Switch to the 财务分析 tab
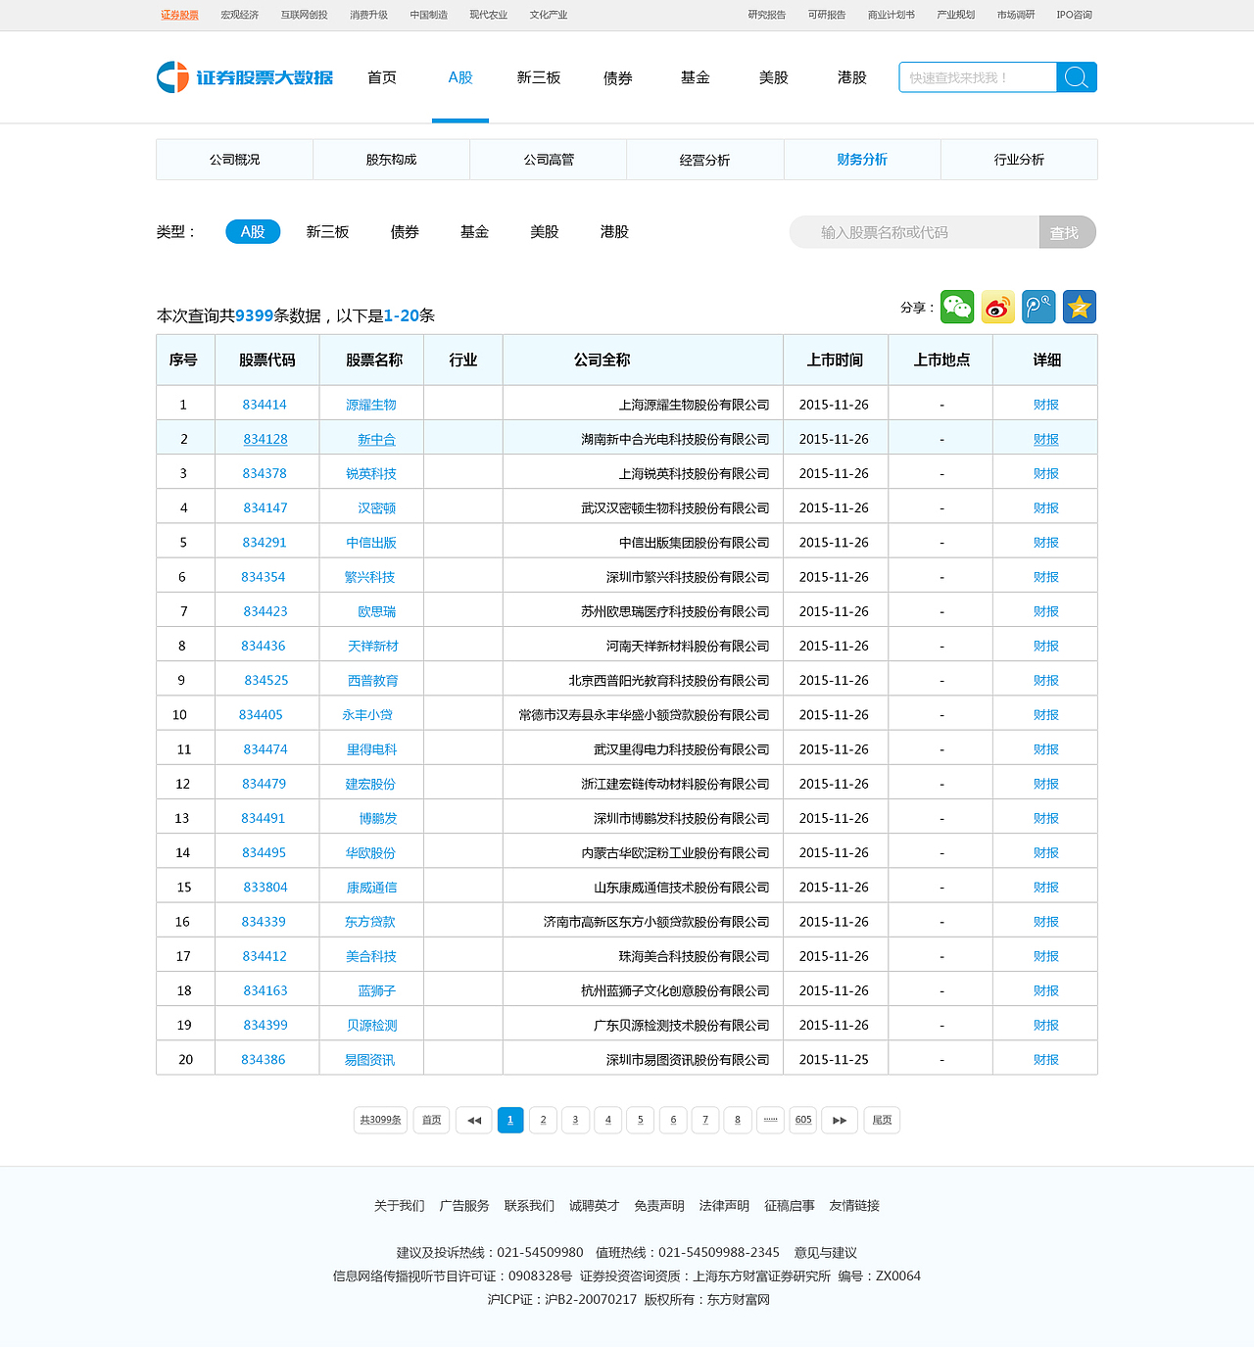The width and height of the screenshot is (1254, 1347). tap(862, 160)
